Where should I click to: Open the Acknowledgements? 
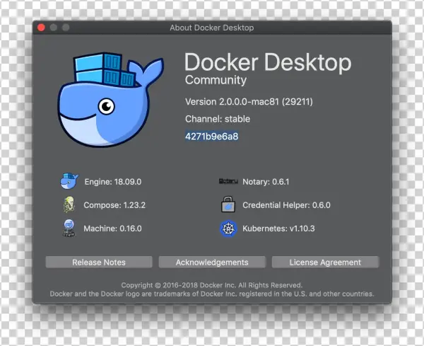click(212, 263)
